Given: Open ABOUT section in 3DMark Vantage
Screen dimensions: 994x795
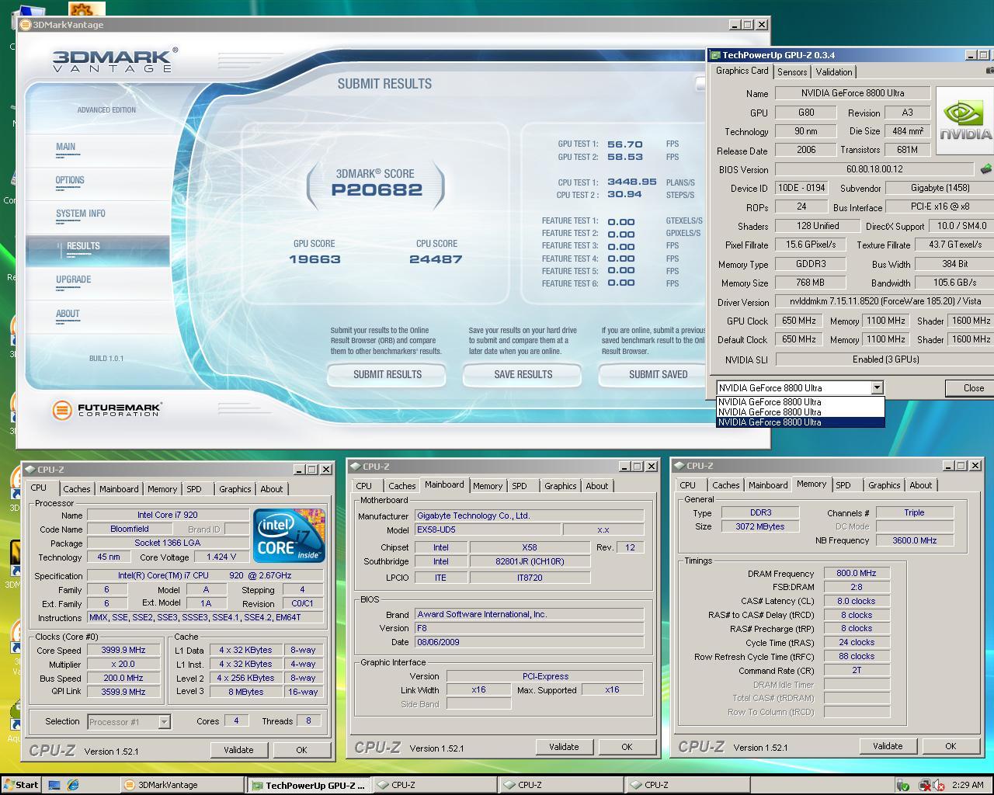Looking at the screenshot, I should click(x=98, y=315).
